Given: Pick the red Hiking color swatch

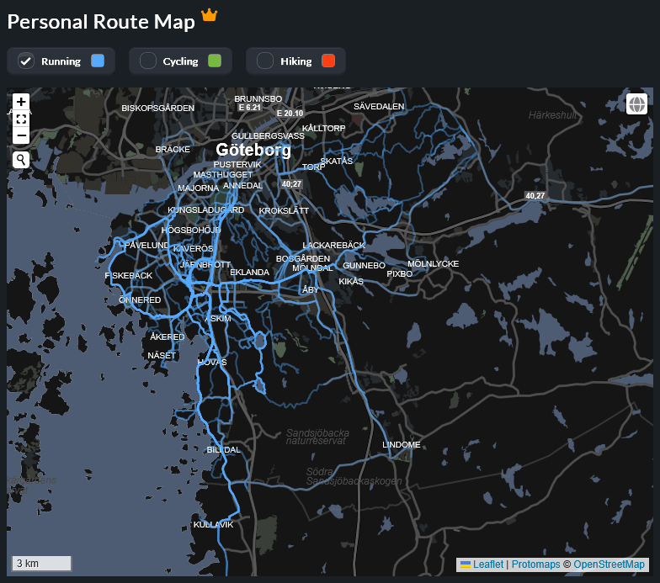Looking at the screenshot, I should click(x=328, y=61).
